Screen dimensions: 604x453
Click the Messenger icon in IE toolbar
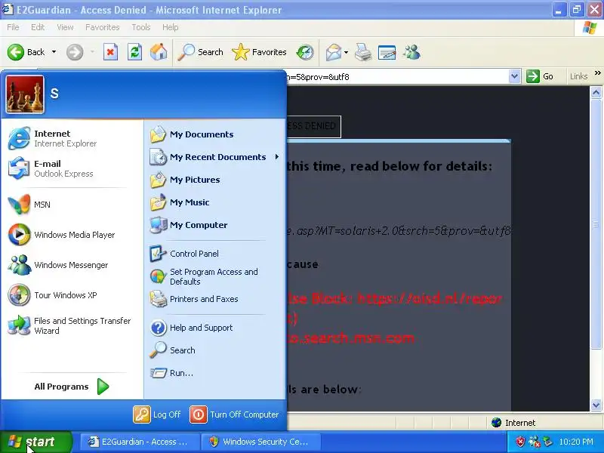411,52
